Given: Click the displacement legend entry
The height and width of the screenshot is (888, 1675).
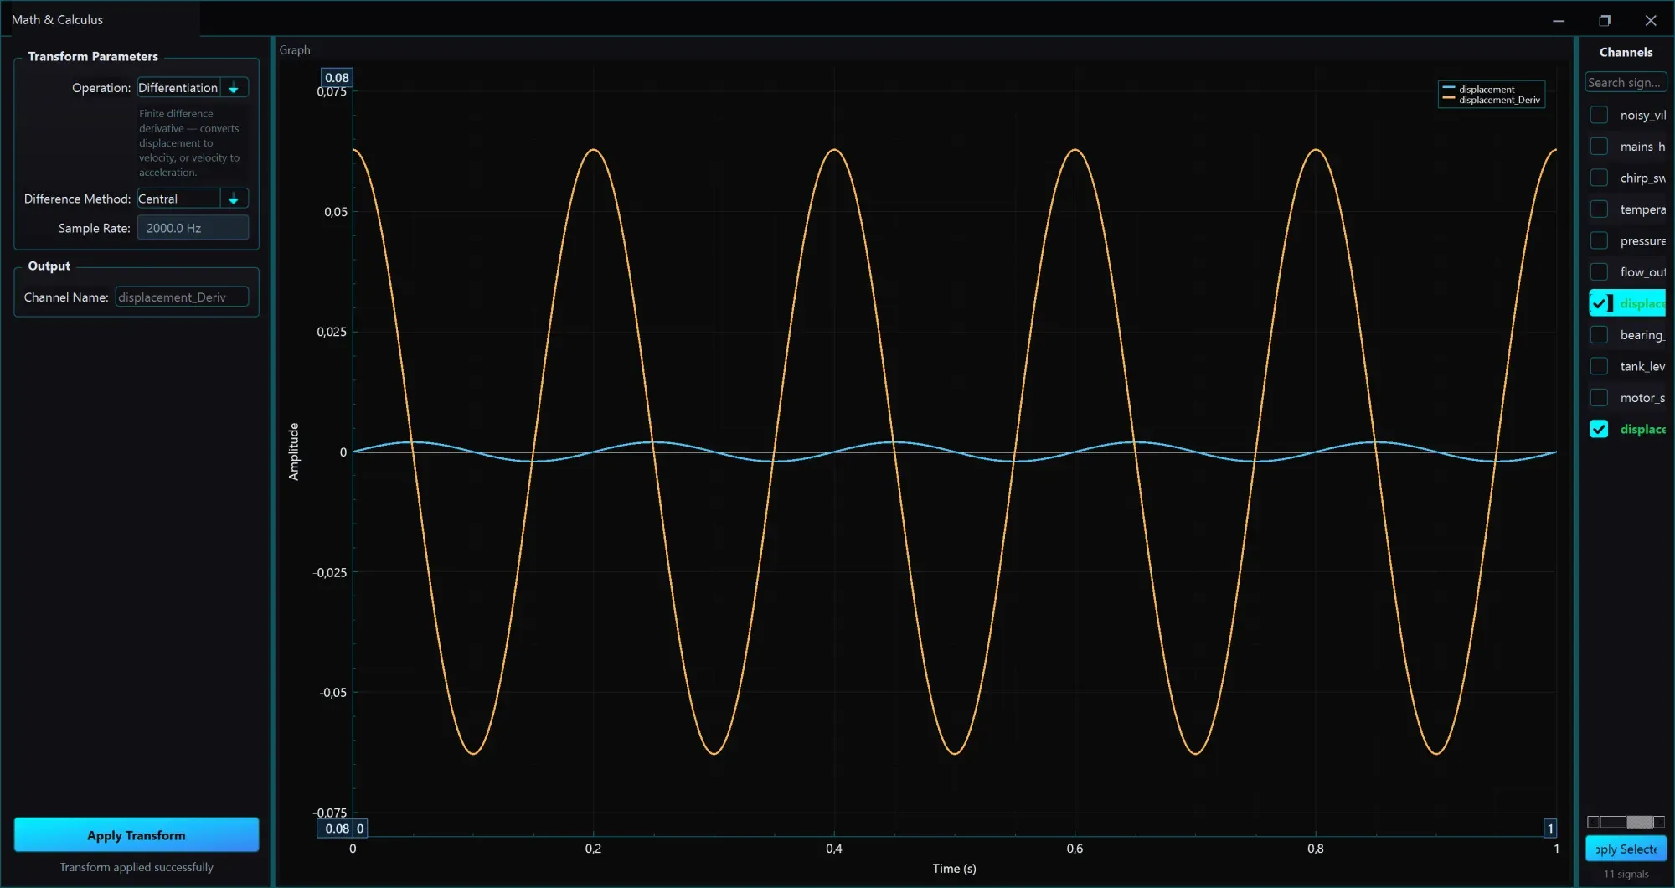Looking at the screenshot, I should coord(1479,89).
